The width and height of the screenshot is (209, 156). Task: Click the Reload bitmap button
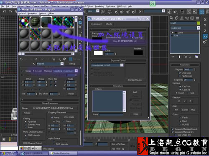[x=27, y=113]
